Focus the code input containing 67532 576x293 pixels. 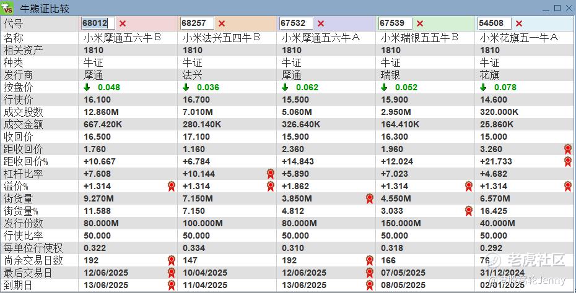(297, 23)
